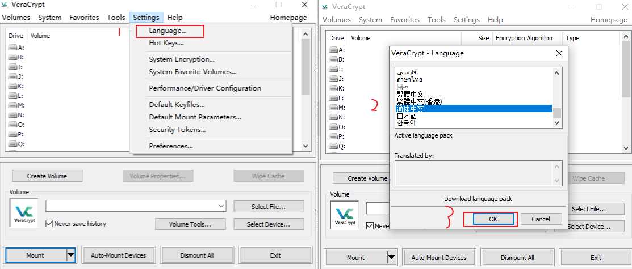Open Download language pack link
Screen dimensions: 632x269
[478, 199]
